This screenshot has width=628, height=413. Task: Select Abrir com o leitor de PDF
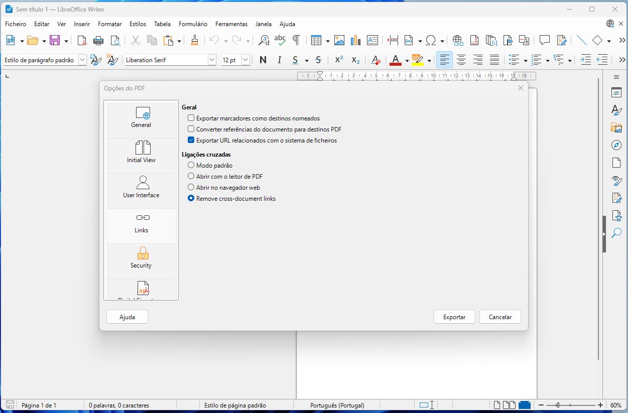pyautogui.click(x=191, y=176)
